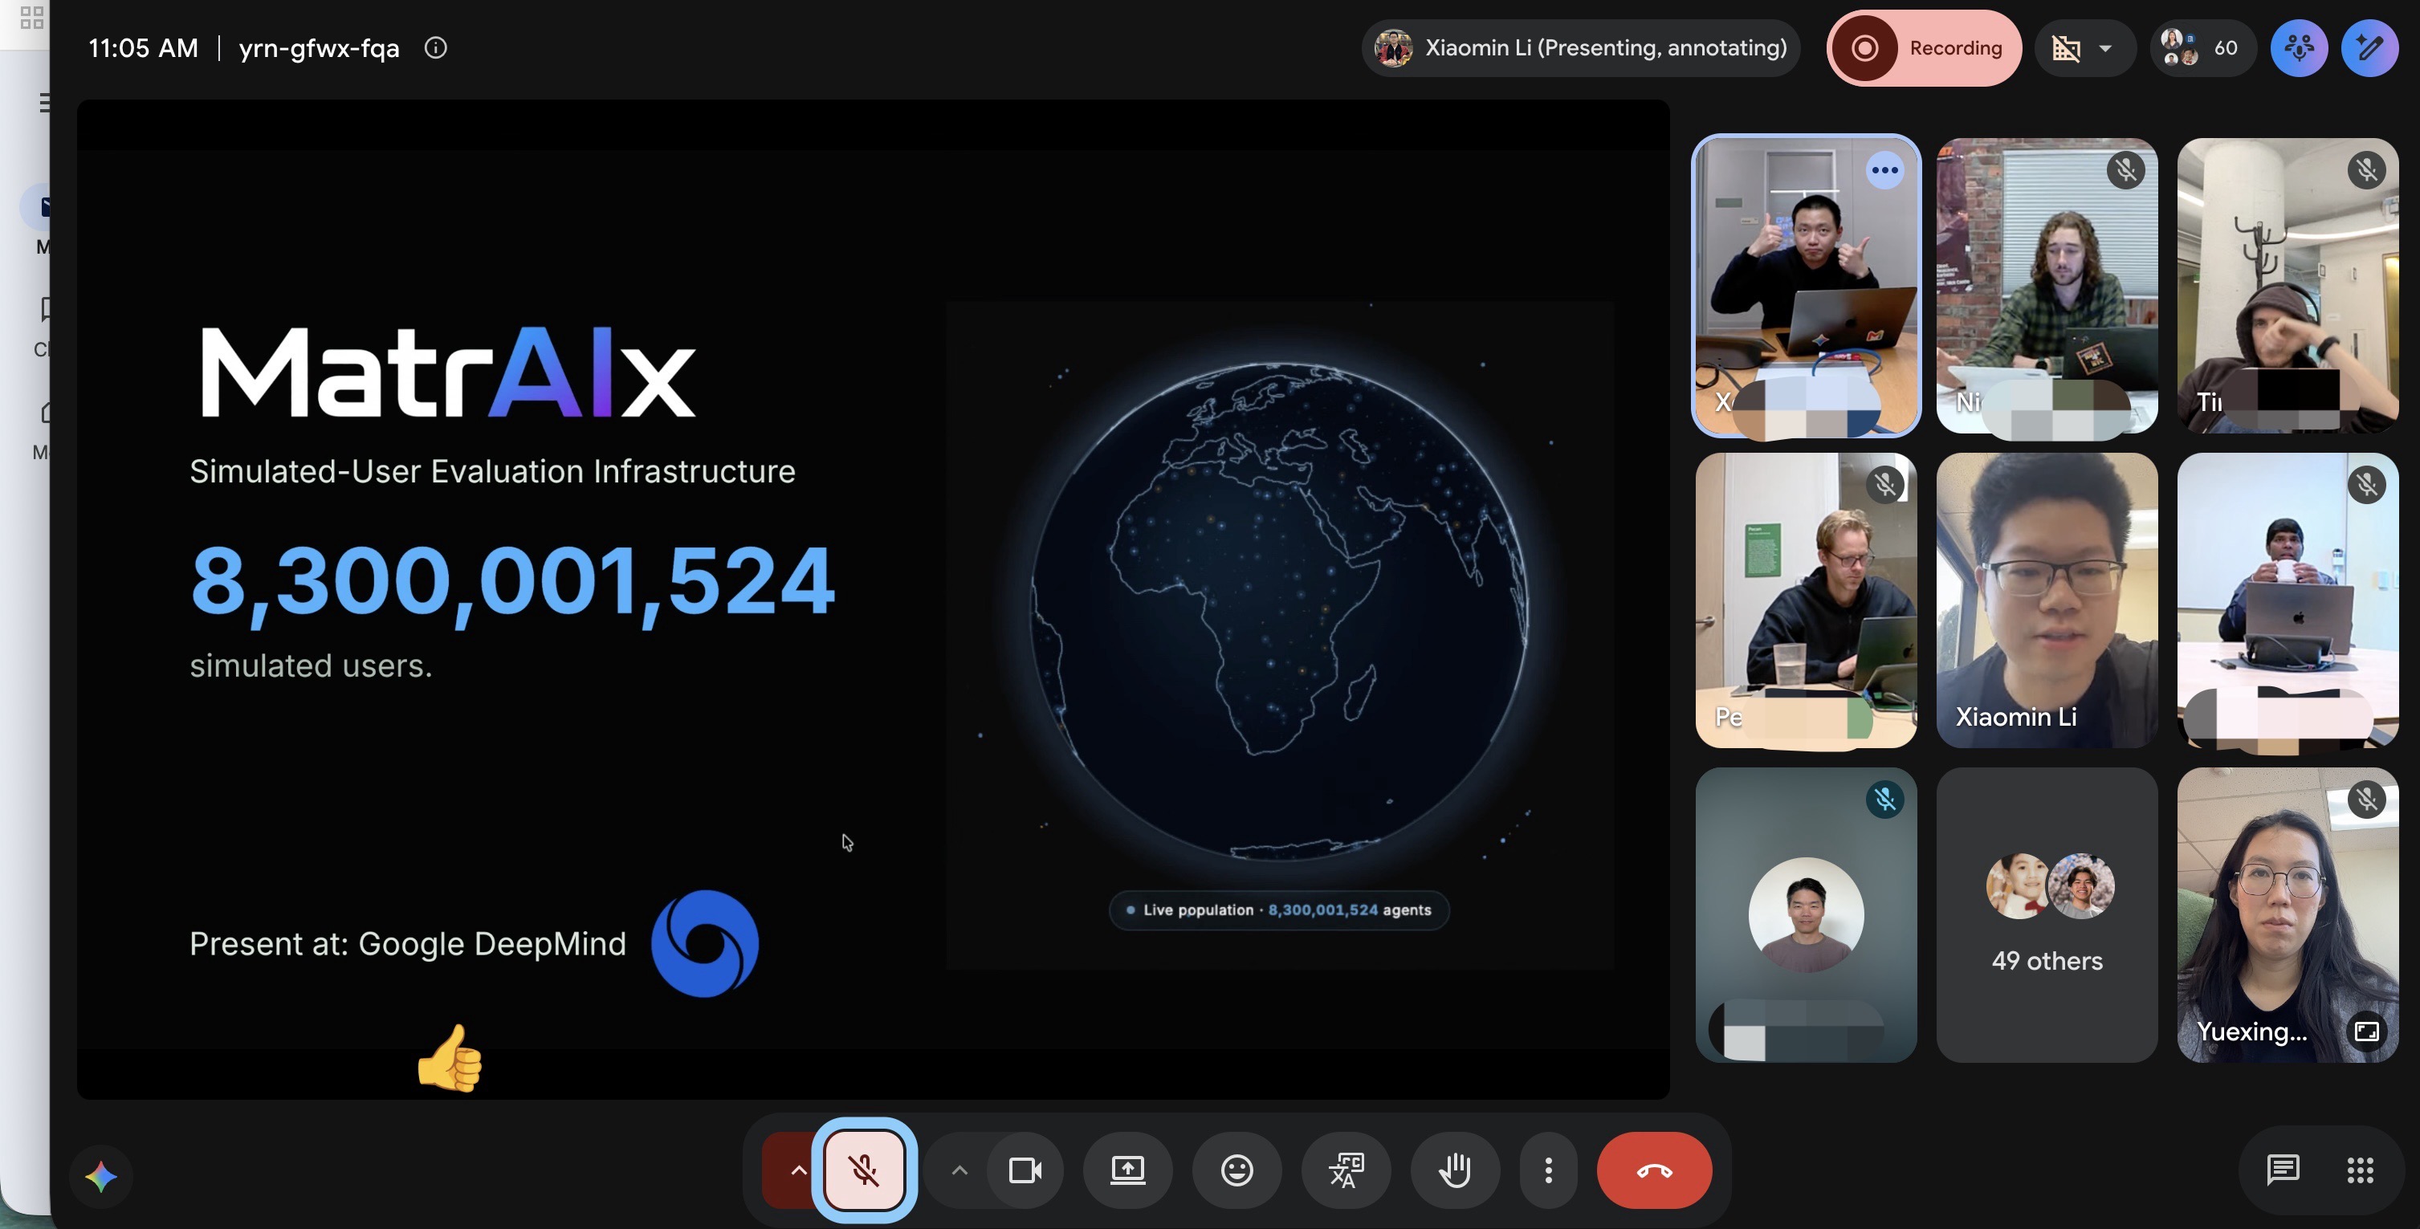Image resolution: width=2420 pixels, height=1229 pixels.
Task: Click muted mic icon on Ni tile
Action: click(x=2125, y=170)
